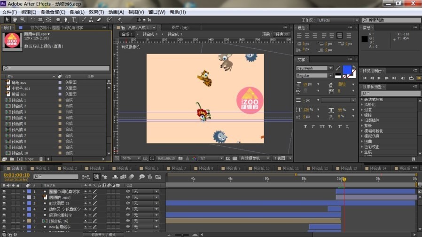
Task: Toggle visibility of 形状图层 26 layer
Action: [x=4, y=203]
